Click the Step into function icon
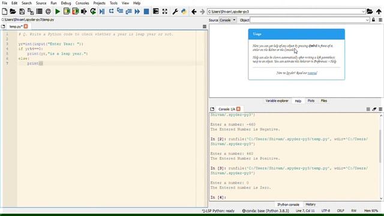 coord(120,11)
